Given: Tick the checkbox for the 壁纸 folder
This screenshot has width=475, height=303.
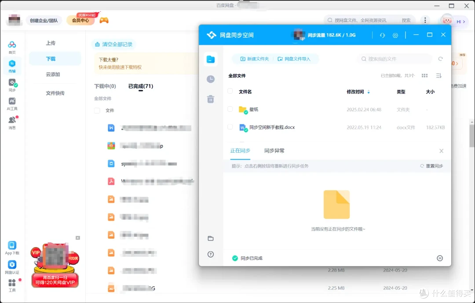Looking at the screenshot, I should point(230,109).
